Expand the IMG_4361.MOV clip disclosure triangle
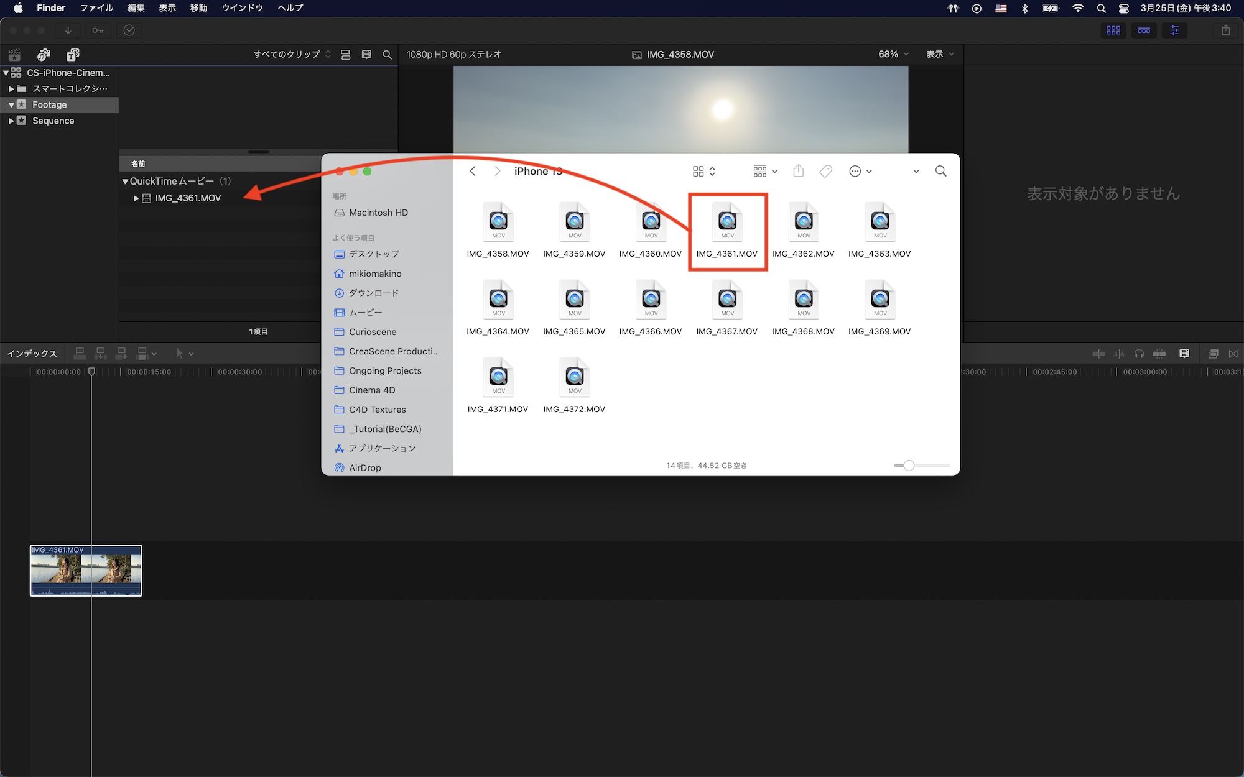Viewport: 1244px width, 777px height. tap(136, 198)
